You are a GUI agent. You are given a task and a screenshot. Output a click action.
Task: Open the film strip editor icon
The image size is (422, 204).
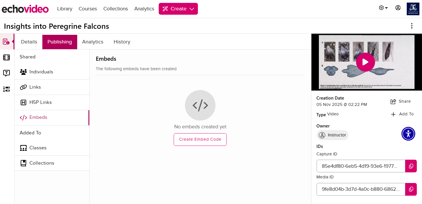(x=6, y=58)
